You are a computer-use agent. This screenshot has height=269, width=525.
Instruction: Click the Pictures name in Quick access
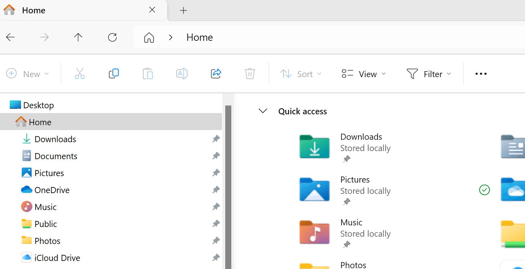pos(355,179)
